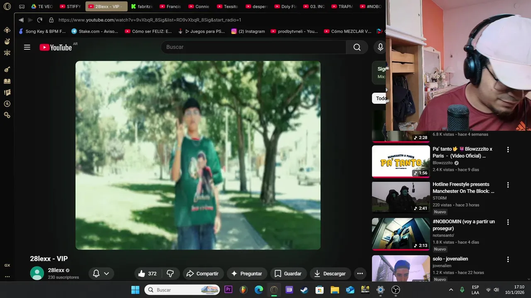
Task: Open Pa' tanto video thumbnail
Action: (401, 161)
